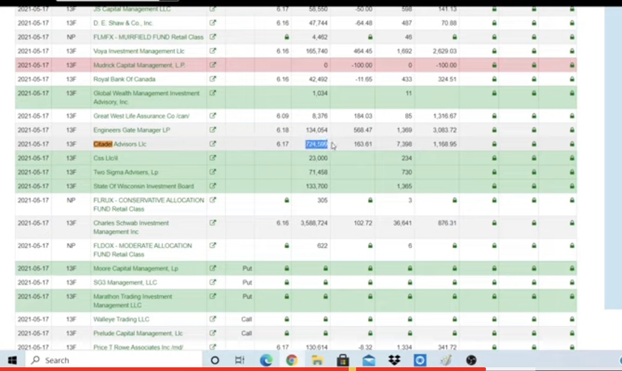Click the external link icon for Charles Schwab Investment Management

pos(213,223)
